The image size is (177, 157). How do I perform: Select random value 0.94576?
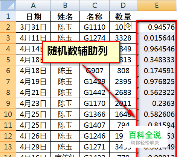(x=156, y=27)
